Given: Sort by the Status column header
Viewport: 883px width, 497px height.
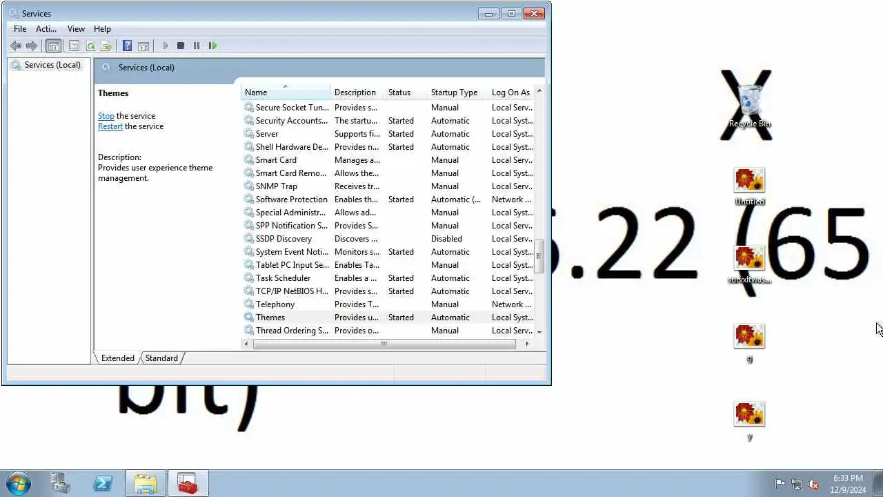Looking at the screenshot, I should 406,92.
